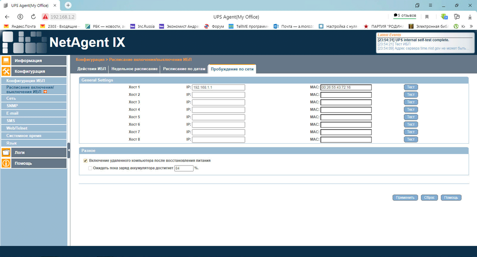Viewport: 477px width, 257px height.
Task: Click the battery charge percentage field showing 84
Action: [184, 168]
